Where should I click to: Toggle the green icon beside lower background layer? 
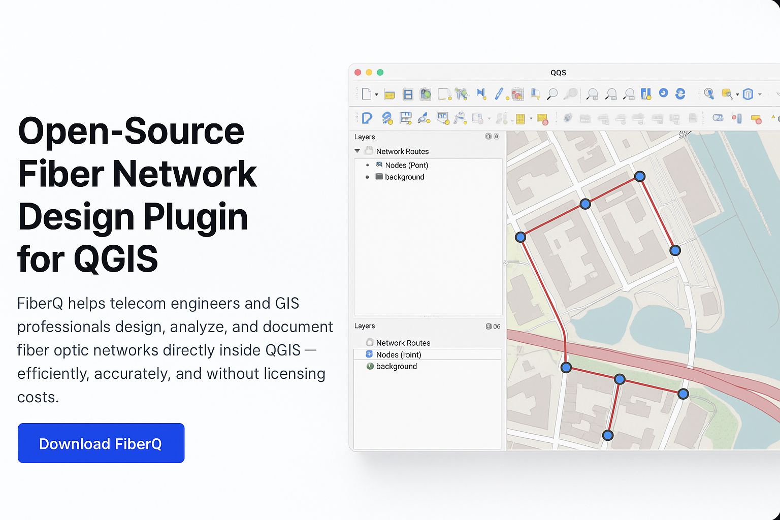[370, 366]
